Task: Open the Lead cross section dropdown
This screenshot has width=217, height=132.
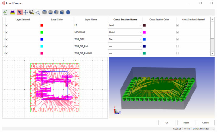Action: tap(140, 25)
